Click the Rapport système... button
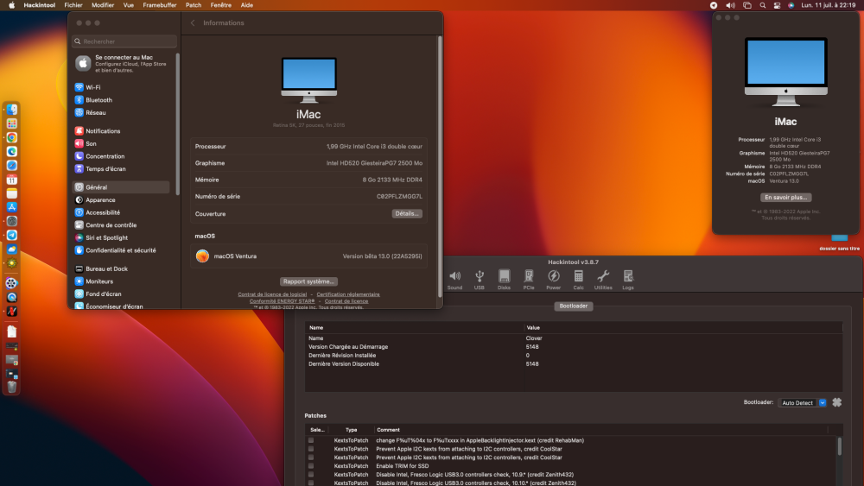This screenshot has width=864, height=486. click(308, 281)
